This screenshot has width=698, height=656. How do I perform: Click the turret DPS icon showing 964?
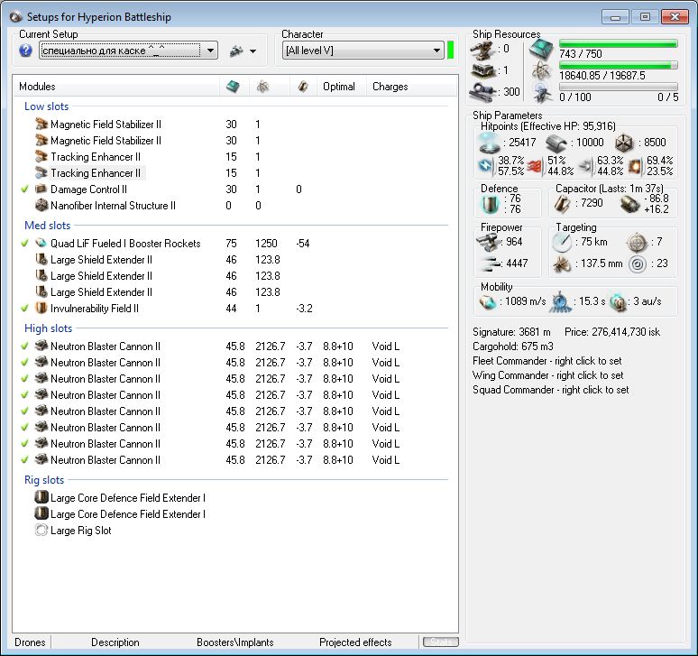click(x=489, y=242)
